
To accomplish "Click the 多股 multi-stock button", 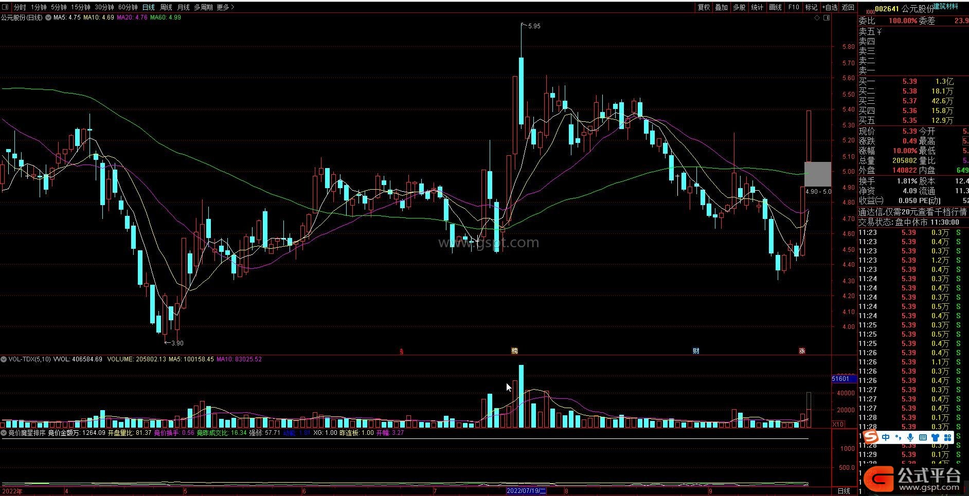I will [x=739, y=7].
